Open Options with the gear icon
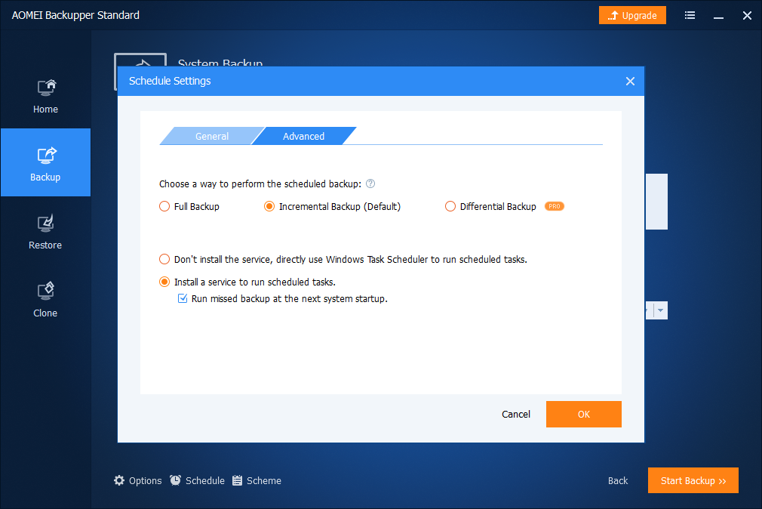This screenshot has height=509, width=762. pos(137,481)
